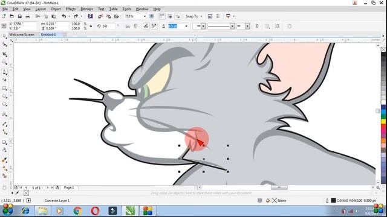The width and height of the screenshot is (387, 217).
Task: Toggle Show Grid button
Action: pyautogui.click(x=170, y=16)
